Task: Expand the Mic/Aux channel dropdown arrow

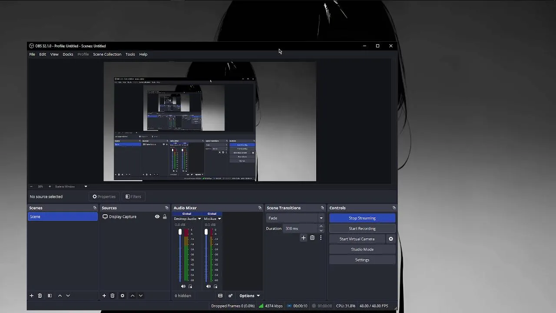Action: point(219,219)
